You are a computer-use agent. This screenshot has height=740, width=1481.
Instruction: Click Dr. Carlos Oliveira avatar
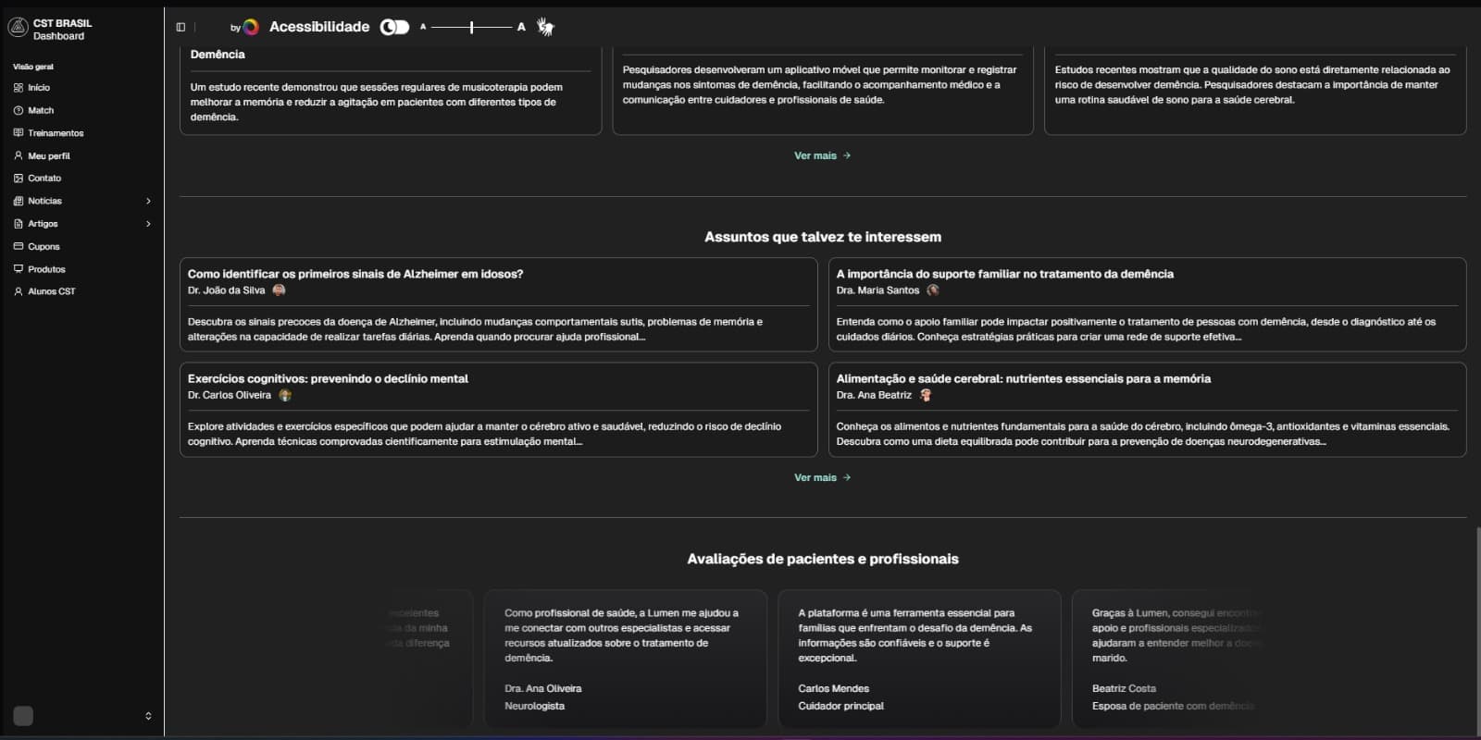coord(285,395)
